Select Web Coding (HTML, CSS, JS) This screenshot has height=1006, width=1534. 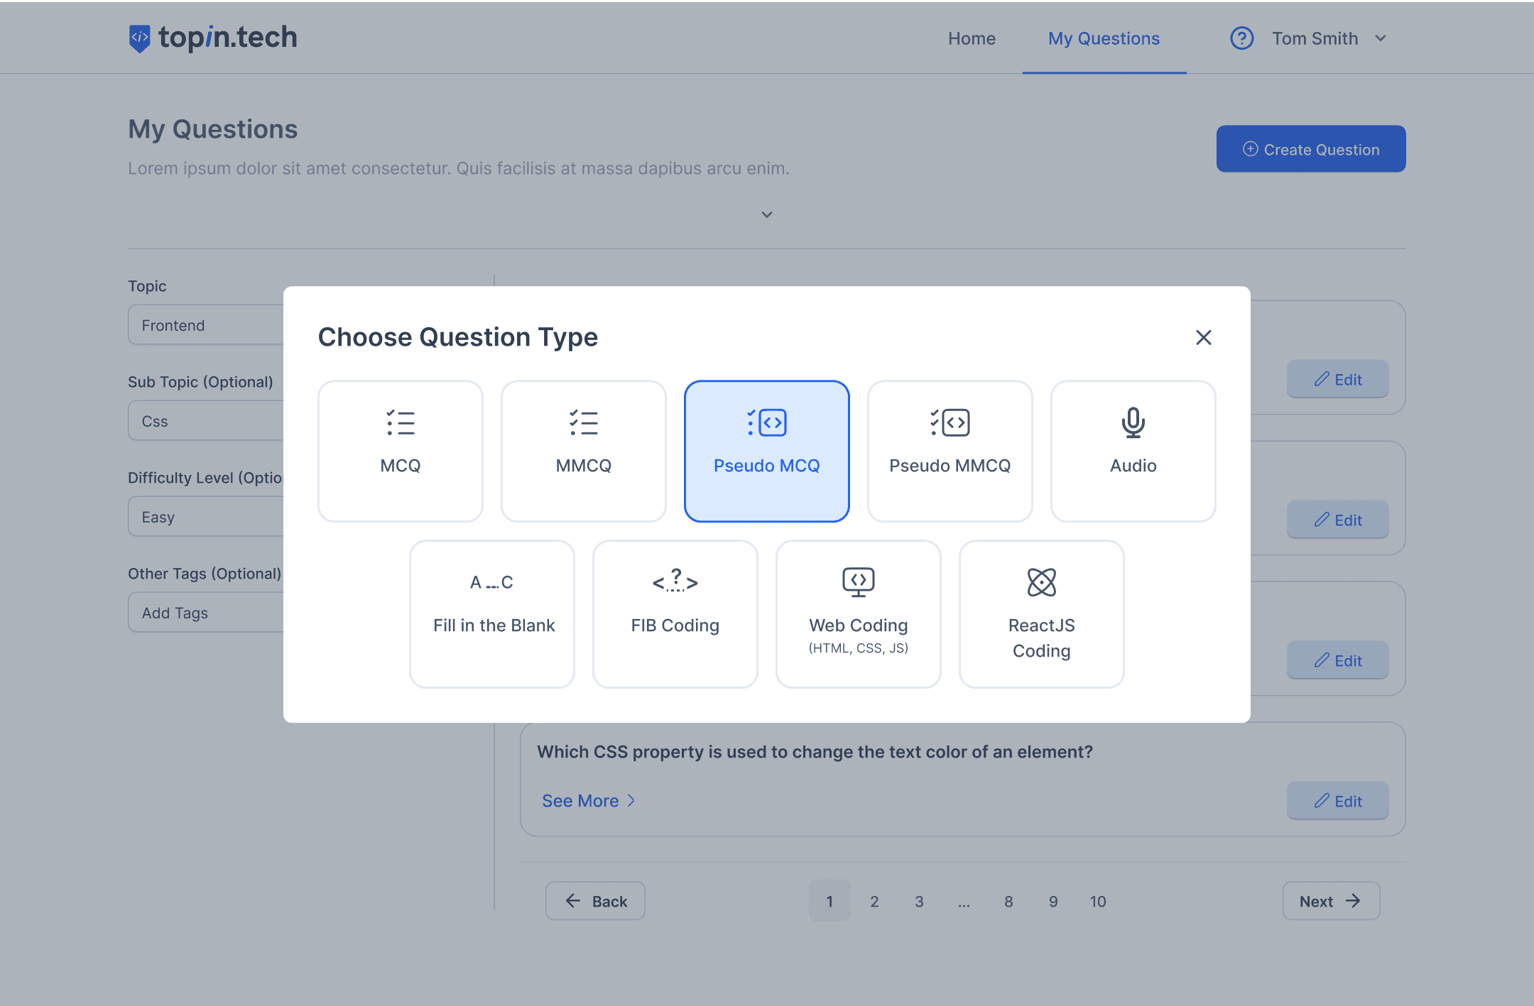pos(858,613)
